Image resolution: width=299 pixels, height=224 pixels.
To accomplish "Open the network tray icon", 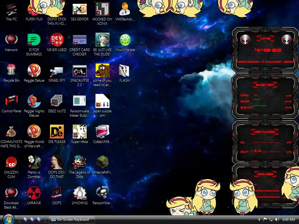I will 271,219.
